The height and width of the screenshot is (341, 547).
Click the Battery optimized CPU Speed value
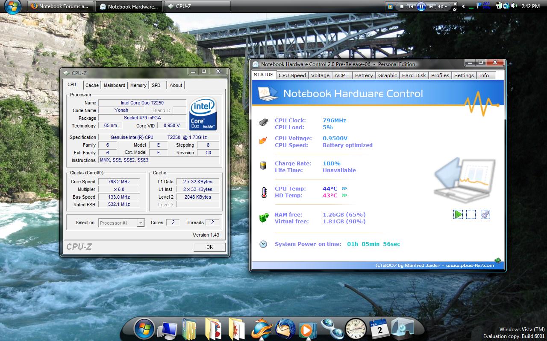coord(347,145)
